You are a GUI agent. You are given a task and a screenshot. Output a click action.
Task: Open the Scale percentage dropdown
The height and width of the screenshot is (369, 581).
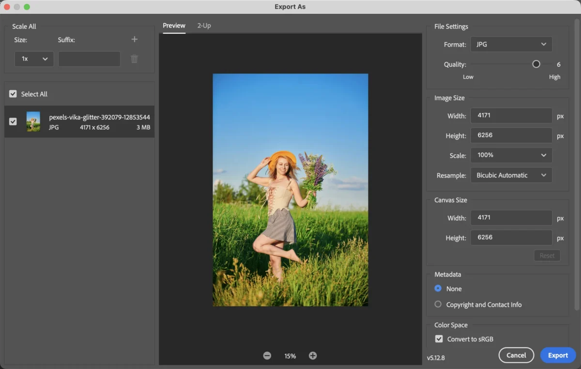[511, 155]
